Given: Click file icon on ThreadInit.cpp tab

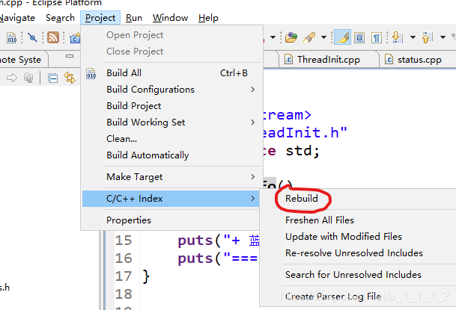Looking at the screenshot, I should 288,60.
